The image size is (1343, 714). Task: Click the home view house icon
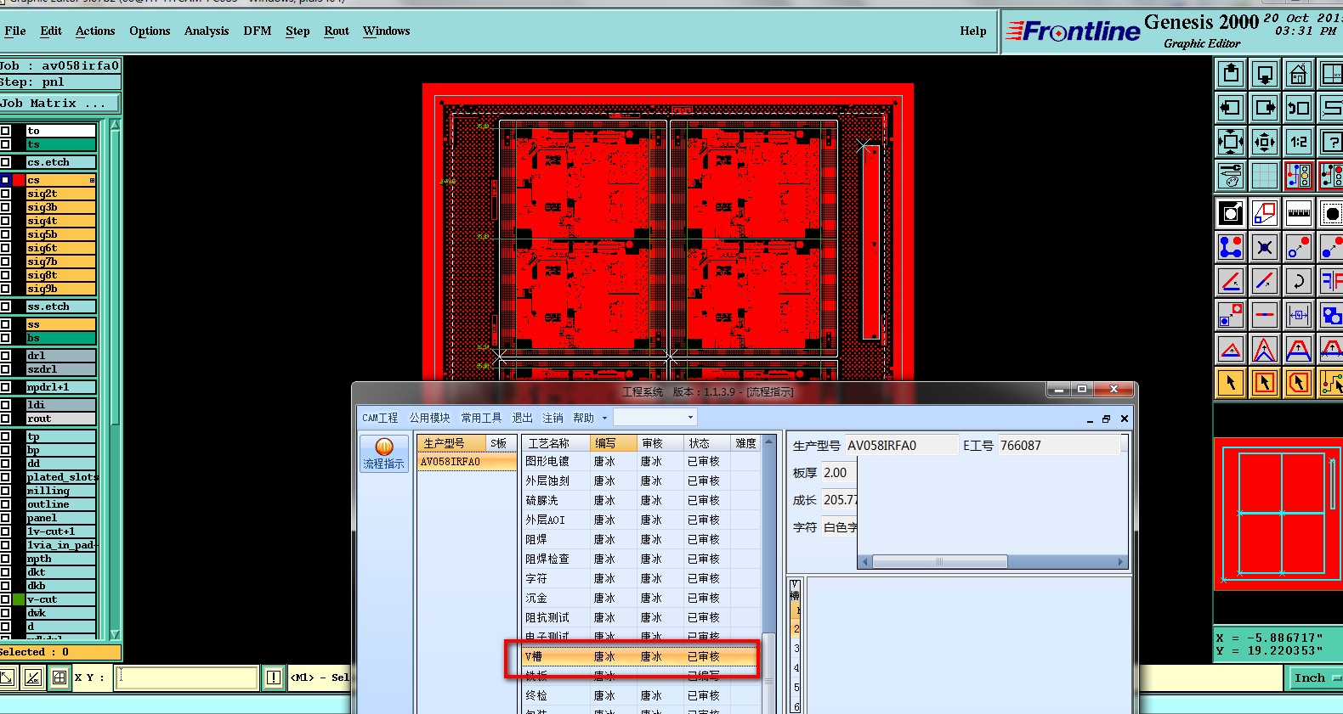tap(1299, 75)
